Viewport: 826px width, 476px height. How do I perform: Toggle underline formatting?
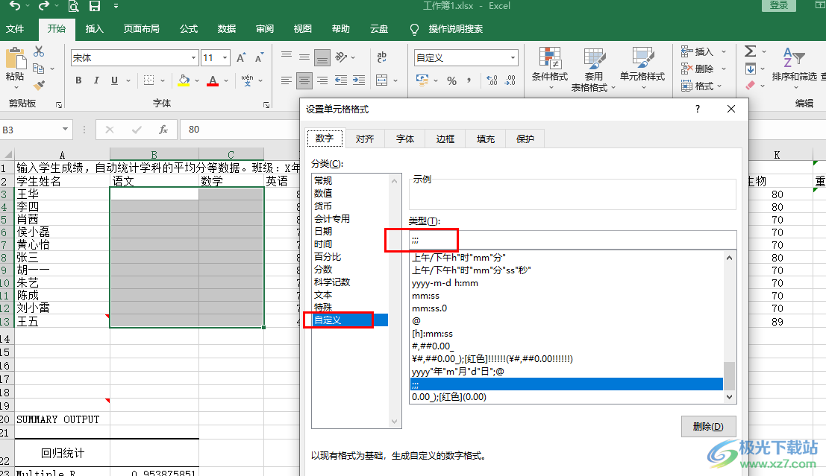point(114,80)
